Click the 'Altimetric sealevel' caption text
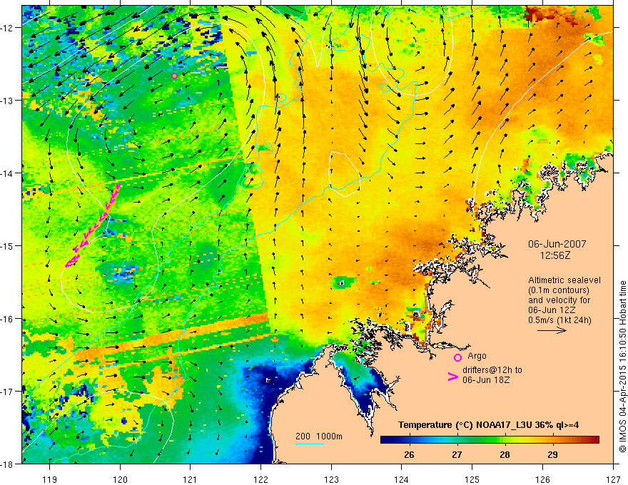Screen dimensions: 628x485 pyautogui.click(x=564, y=280)
